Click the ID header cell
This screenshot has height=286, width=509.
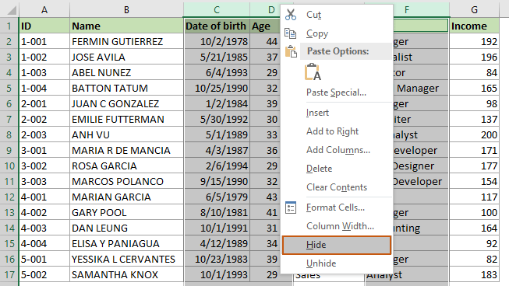point(44,26)
